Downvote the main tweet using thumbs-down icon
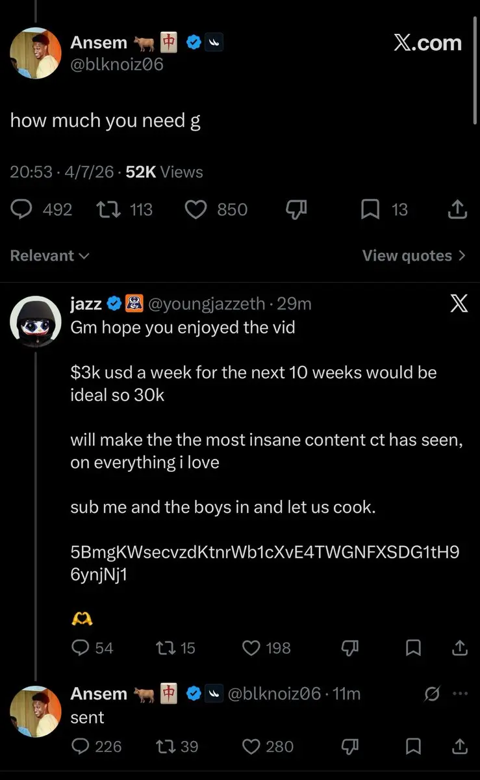Image resolution: width=480 pixels, height=780 pixels. click(296, 209)
